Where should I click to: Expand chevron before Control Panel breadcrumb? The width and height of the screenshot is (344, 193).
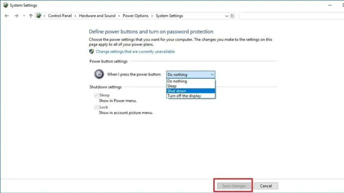pos(45,16)
